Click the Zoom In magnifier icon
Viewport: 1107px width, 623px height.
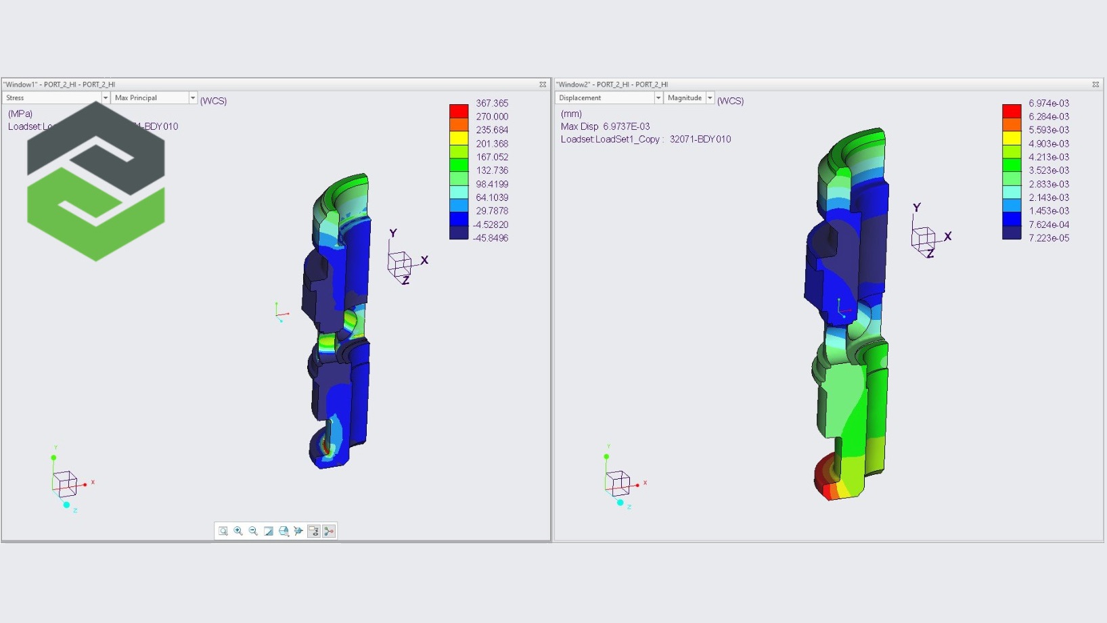click(238, 531)
